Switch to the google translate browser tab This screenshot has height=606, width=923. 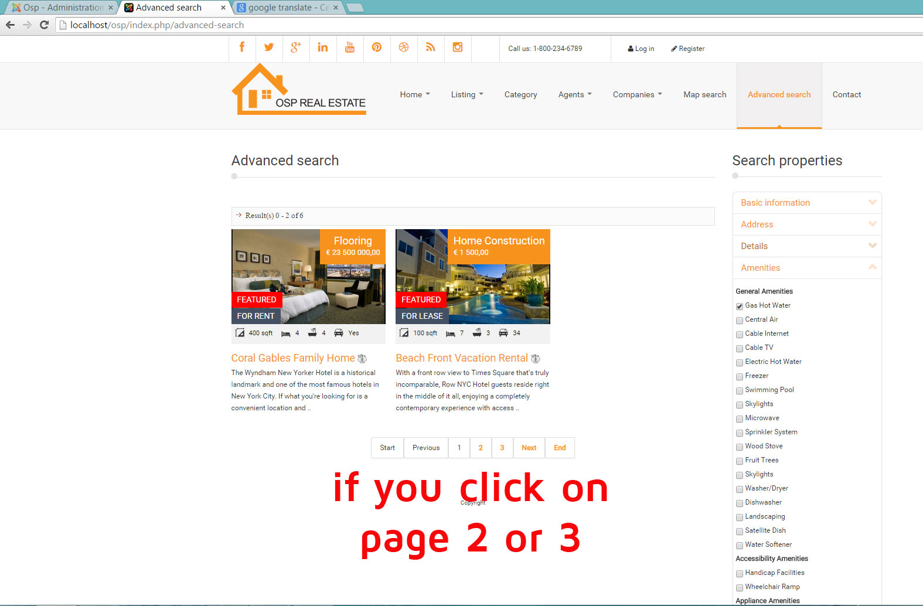coord(285,8)
